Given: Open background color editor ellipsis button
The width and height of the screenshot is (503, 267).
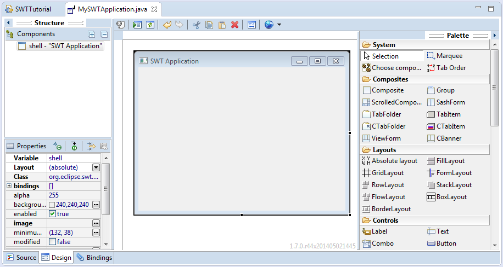Looking at the screenshot, I should (x=96, y=205).
